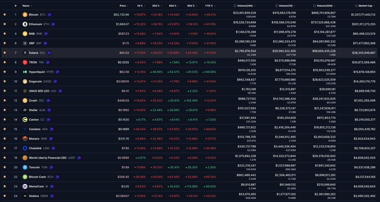Click MemeCore's 90d value 113.98%
The height and width of the screenshot is (202, 380).
click(192, 186)
